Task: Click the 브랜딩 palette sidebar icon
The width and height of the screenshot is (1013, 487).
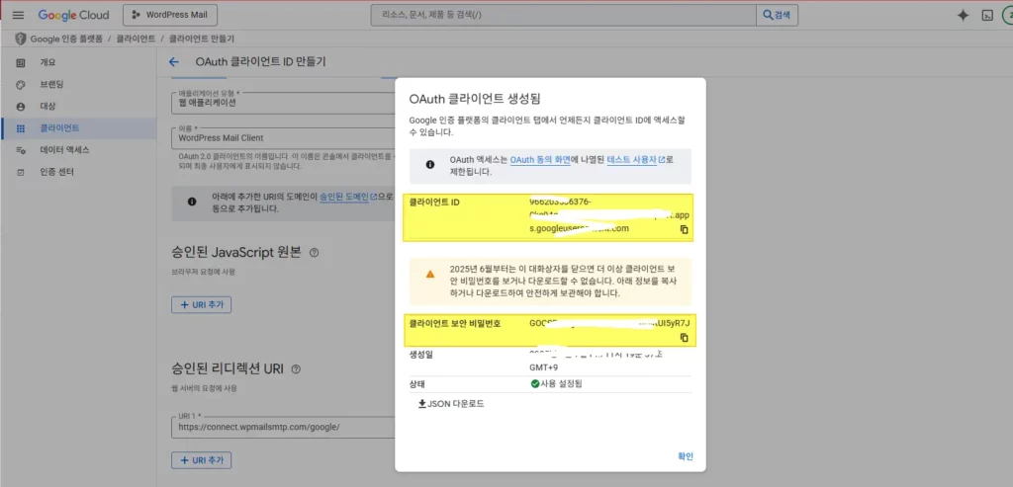Action: tap(21, 85)
